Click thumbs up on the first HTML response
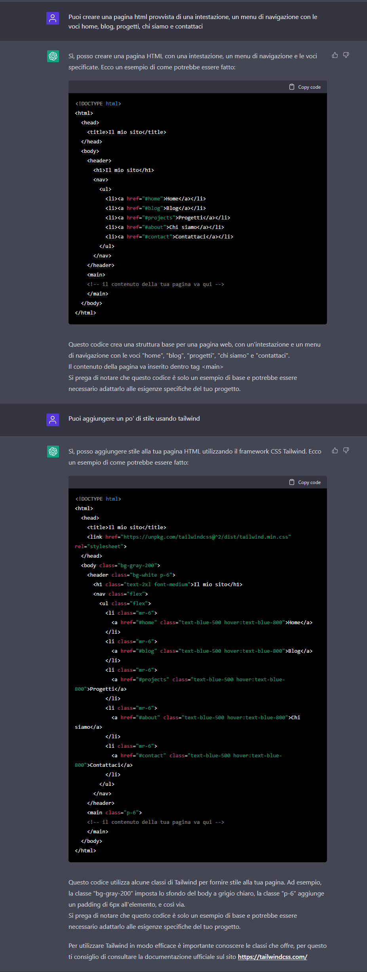Viewport: 367px width, 972px height. coord(335,55)
